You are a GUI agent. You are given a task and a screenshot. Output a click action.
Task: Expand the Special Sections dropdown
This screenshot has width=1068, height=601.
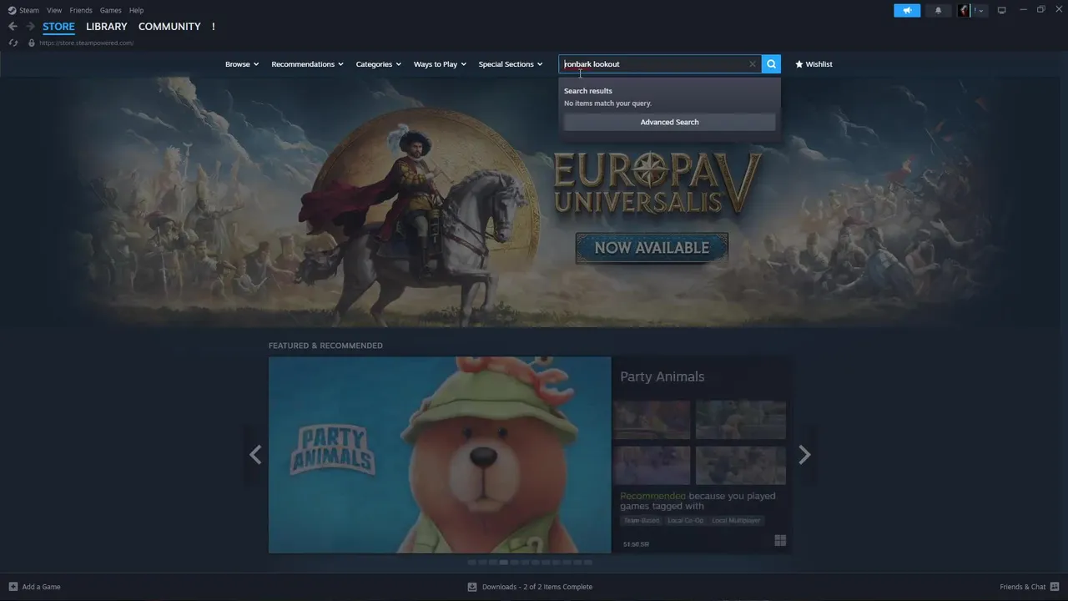coord(511,64)
